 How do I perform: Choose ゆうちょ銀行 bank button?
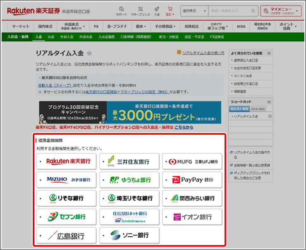pyautogui.click(x=129, y=180)
